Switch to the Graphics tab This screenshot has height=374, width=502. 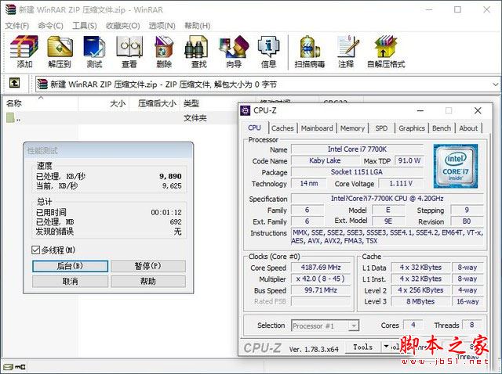pos(412,128)
